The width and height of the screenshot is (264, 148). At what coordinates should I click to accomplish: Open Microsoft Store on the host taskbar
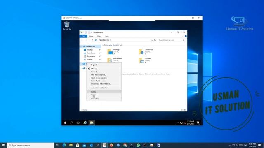(78, 145)
